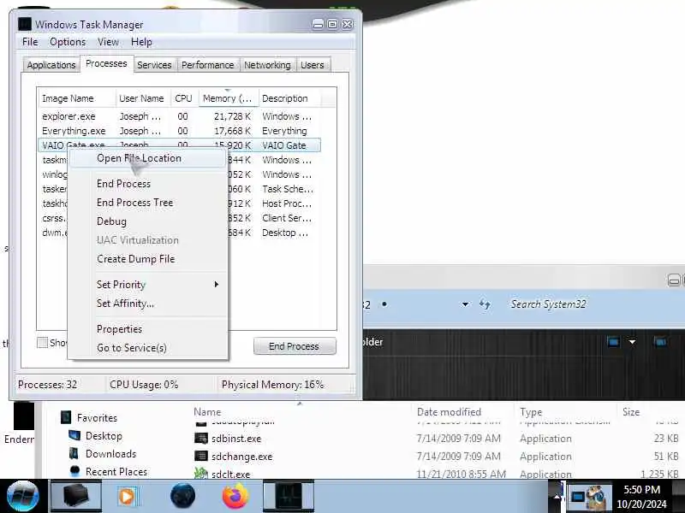This screenshot has width=685, height=513.
Task: Open the File menu in Task Manager
Action: (x=30, y=42)
